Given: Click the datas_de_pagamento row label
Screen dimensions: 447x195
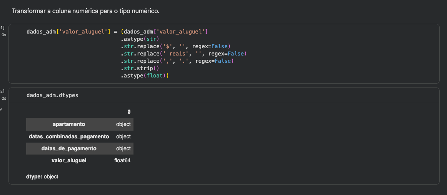Looking at the screenshot, I should [x=69, y=148].
